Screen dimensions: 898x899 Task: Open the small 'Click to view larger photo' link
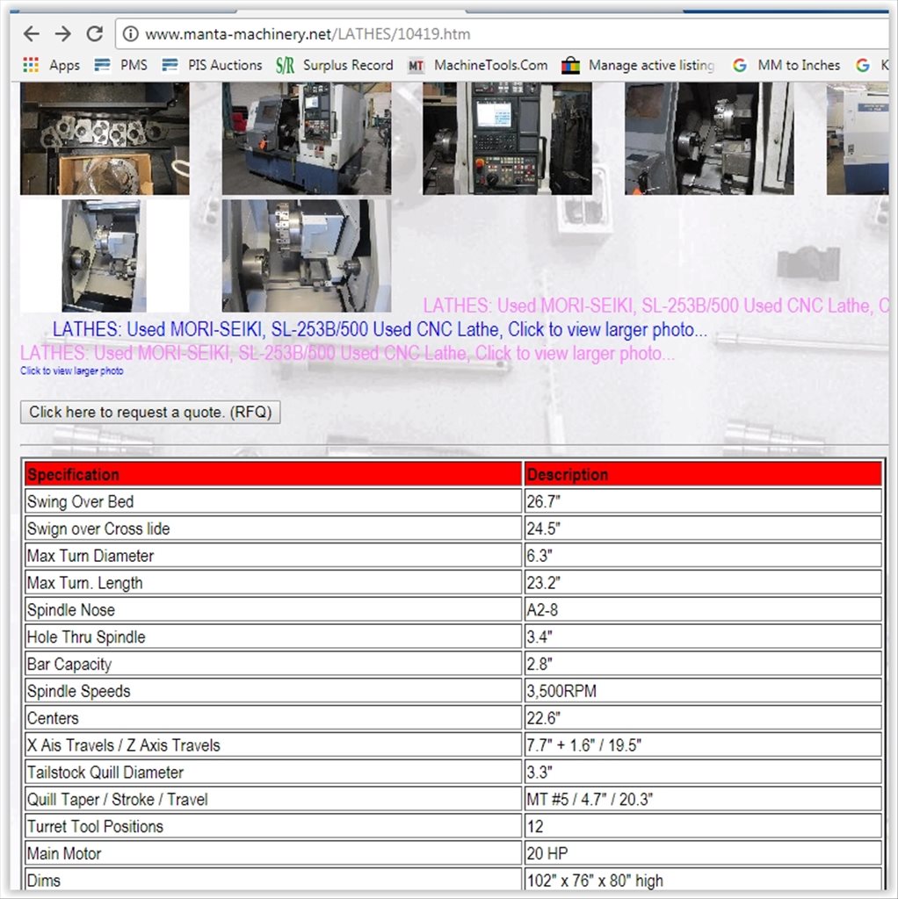click(72, 371)
